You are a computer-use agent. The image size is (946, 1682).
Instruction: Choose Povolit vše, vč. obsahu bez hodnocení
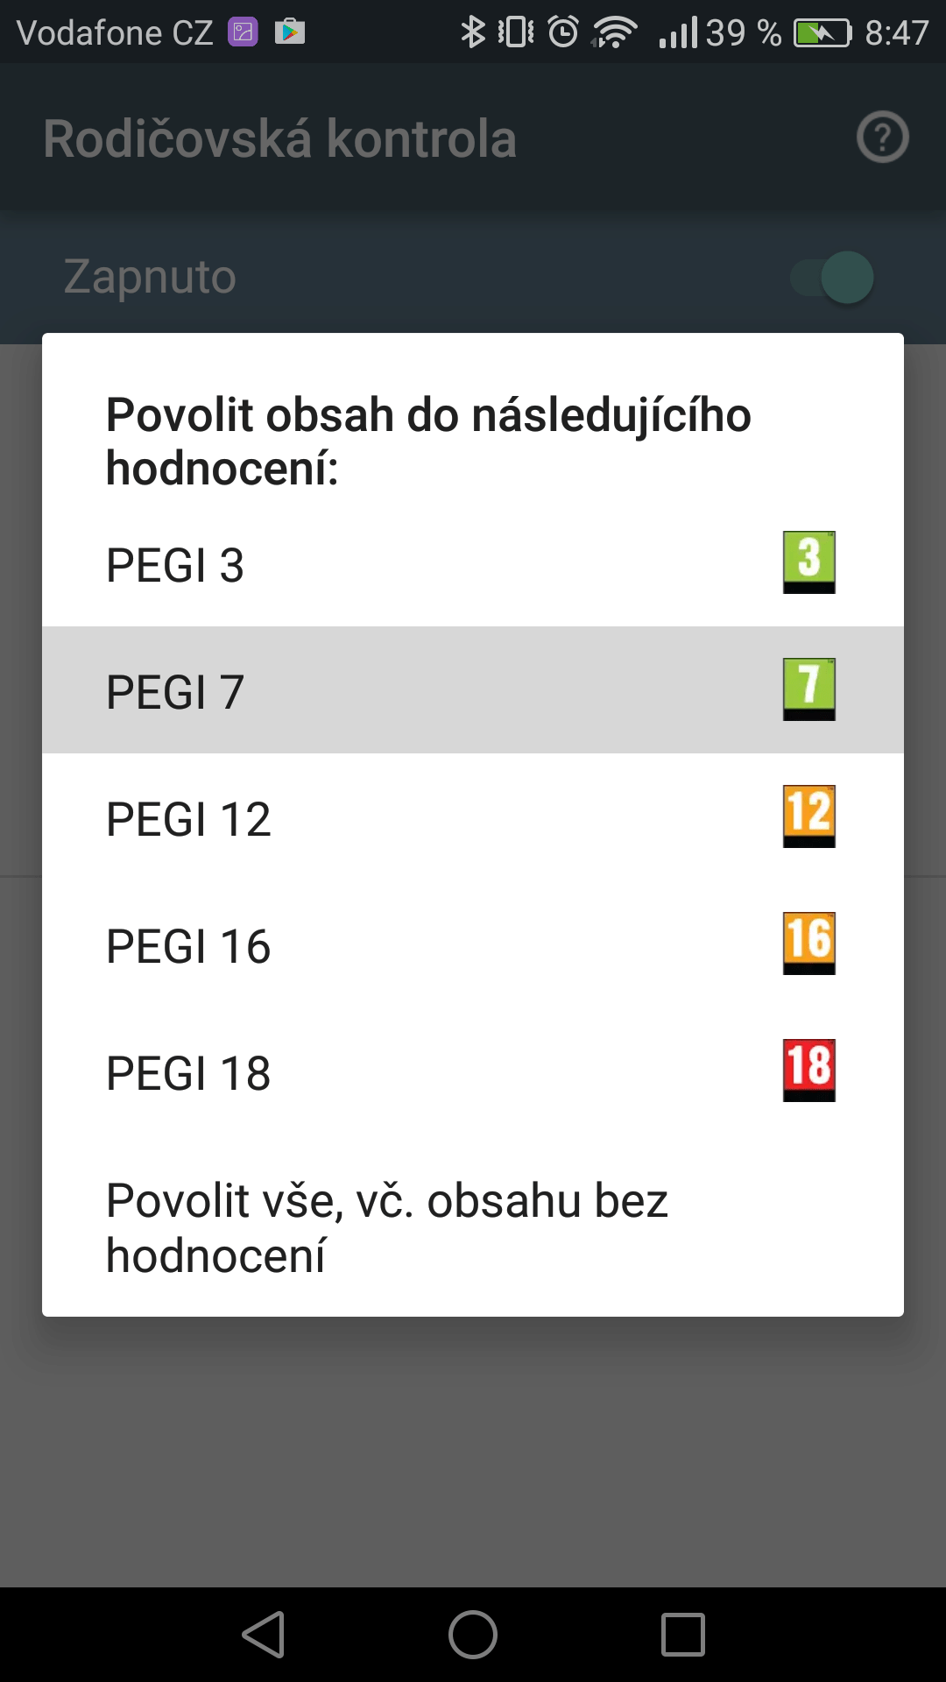[385, 1227]
